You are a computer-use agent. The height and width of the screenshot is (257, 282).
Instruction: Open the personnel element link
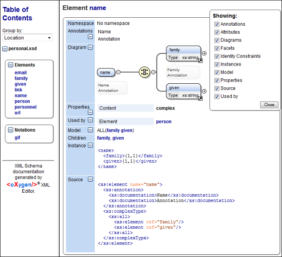coord(25,107)
